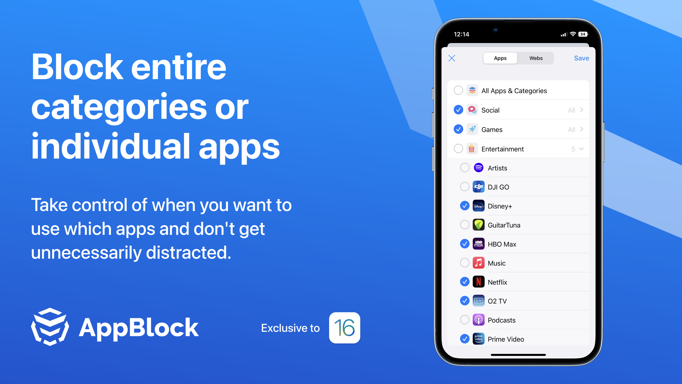Toggle the Social category checkbox on
Image resolution: width=682 pixels, height=384 pixels.
[x=459, y=110]
